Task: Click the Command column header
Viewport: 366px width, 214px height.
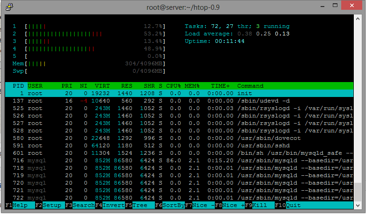Action: 250,86
